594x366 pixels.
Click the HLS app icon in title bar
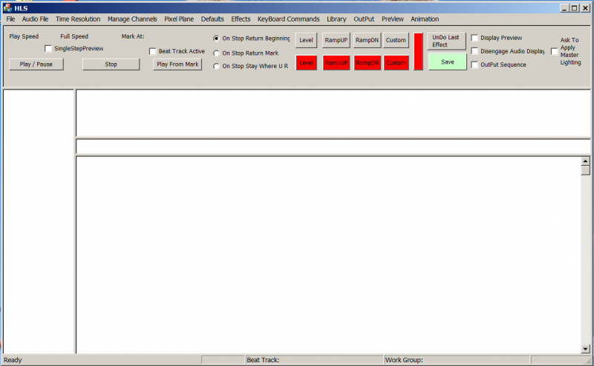tap(7, 7)
